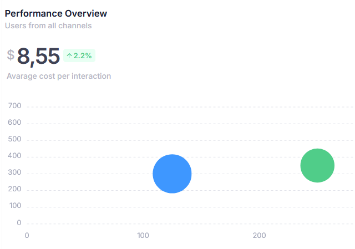355x249 pixels.
Task: Click the blue bubble on the chart
Action: [x=172, y=174]
